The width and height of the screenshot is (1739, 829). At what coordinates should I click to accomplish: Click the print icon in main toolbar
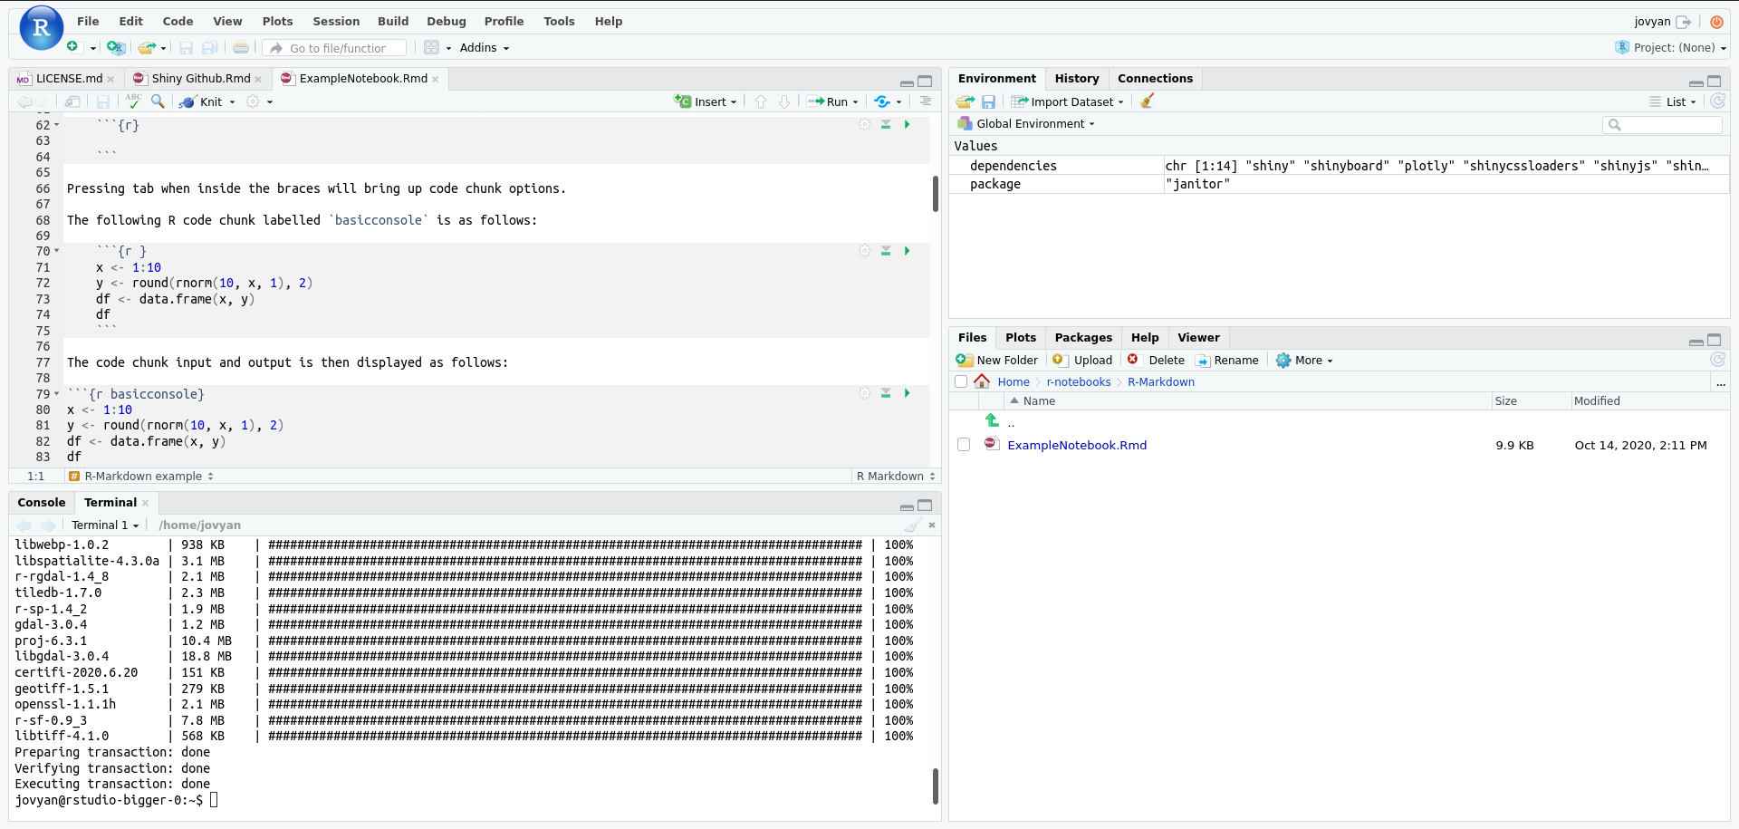pyautogui.click(x=241, y=47)
